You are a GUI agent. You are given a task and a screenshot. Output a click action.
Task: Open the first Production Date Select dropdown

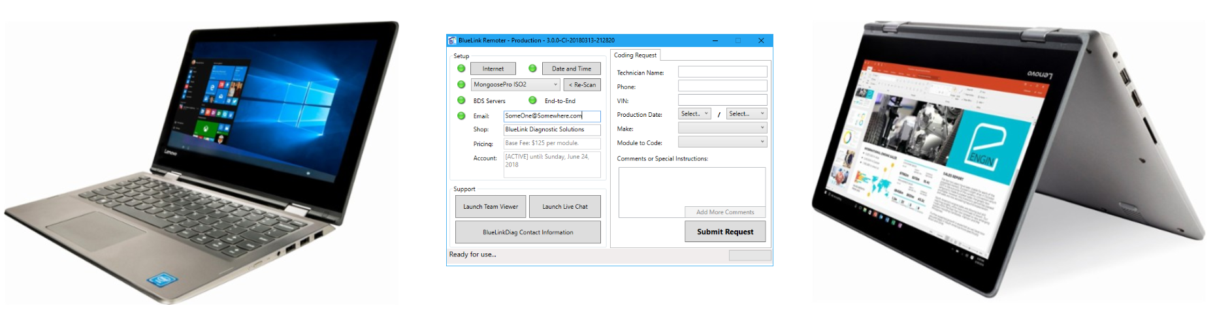coord(694,114)
